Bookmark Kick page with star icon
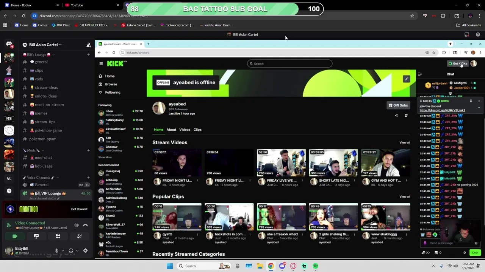This screenshot has height=272, width=485. tap(434, 53)
